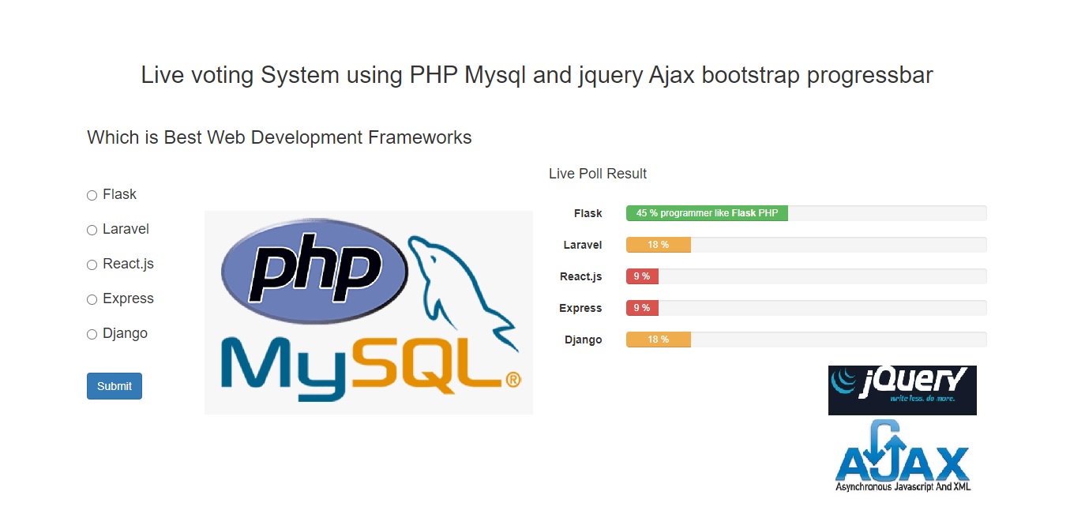
Task: Click the 'Live Poll Result' heading
Action: pyautogui.click(x=598, y=173)
